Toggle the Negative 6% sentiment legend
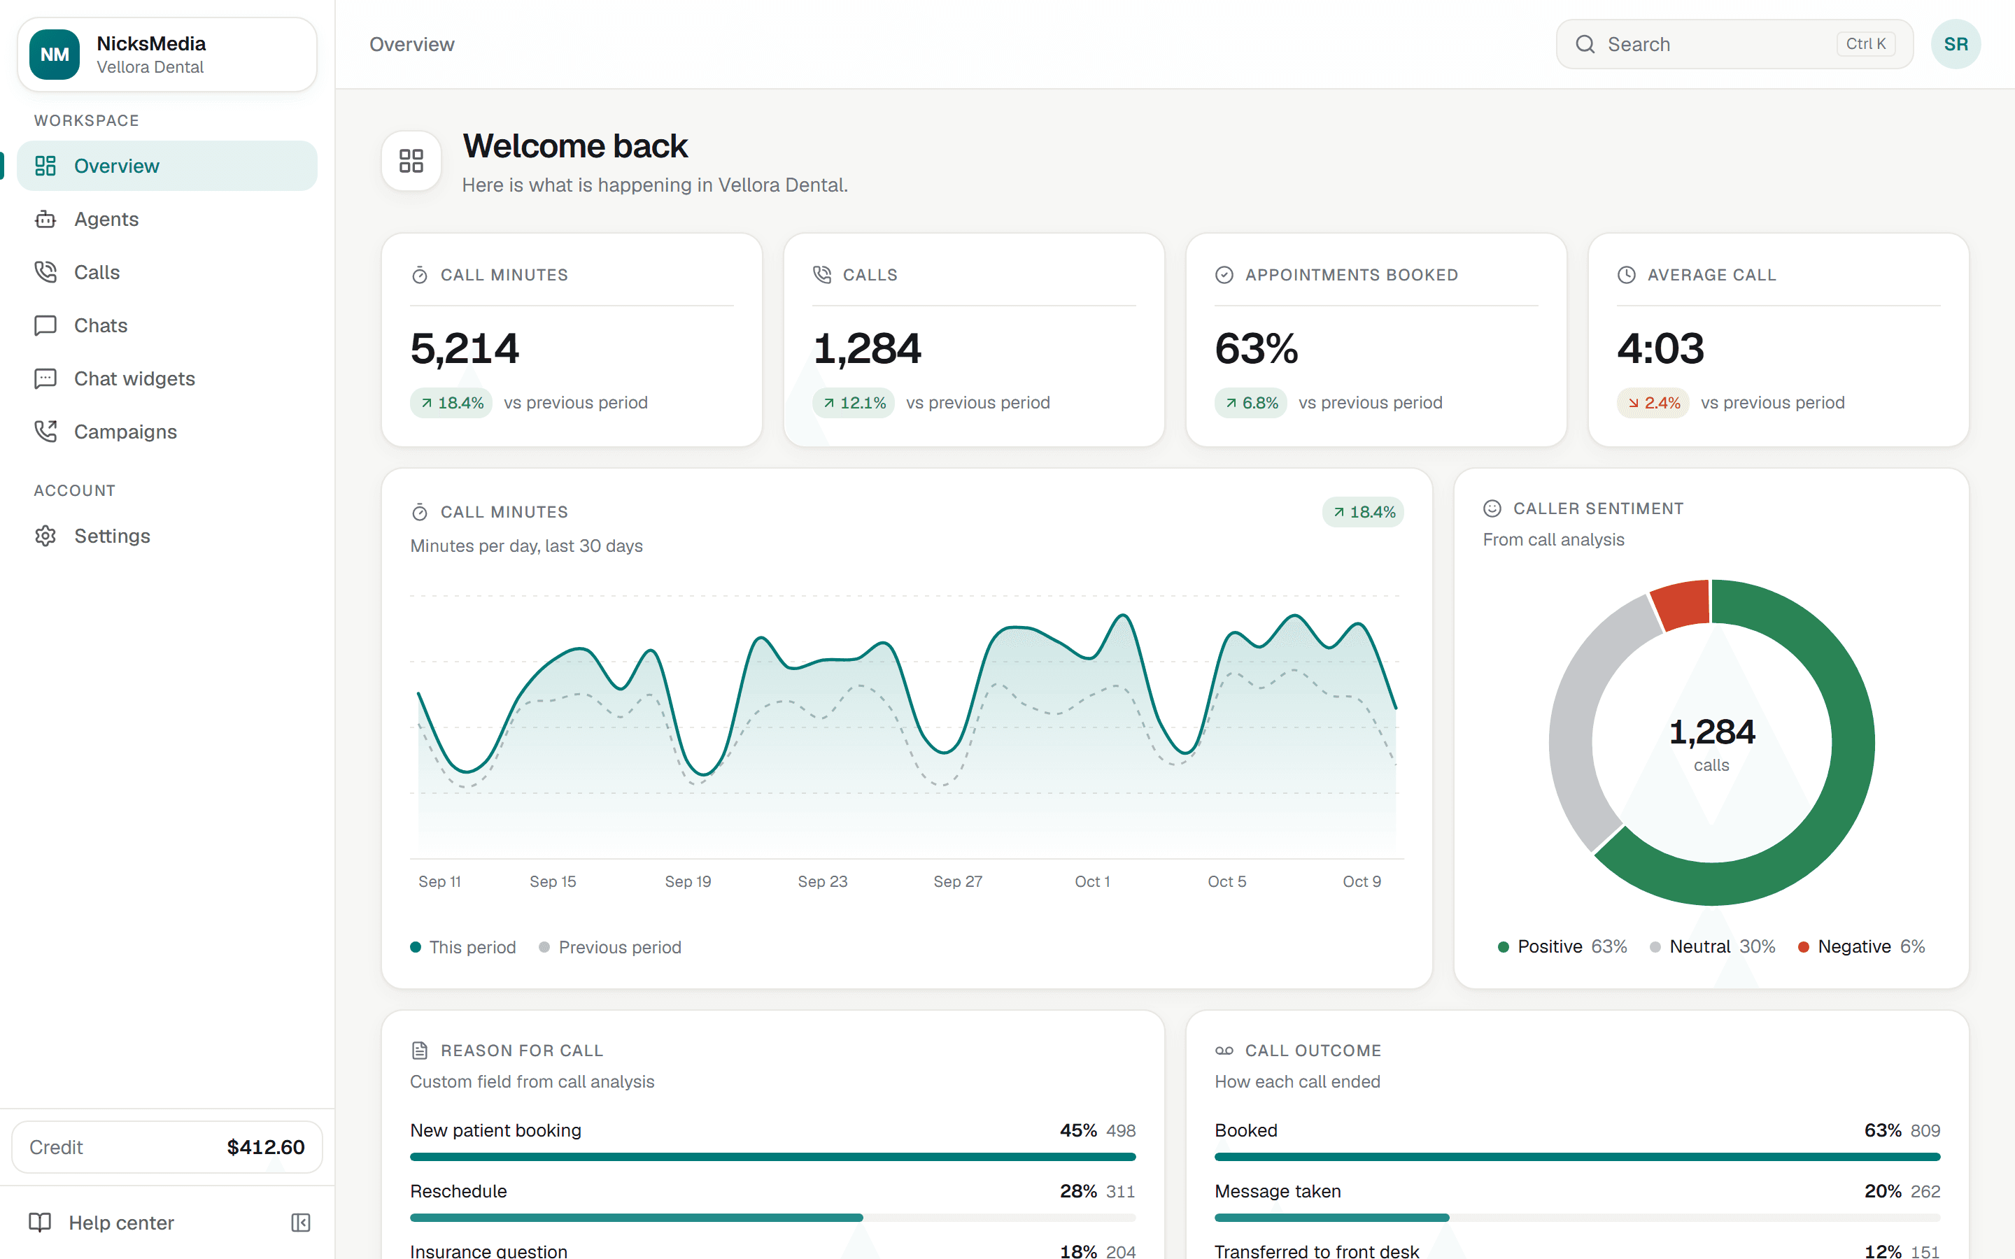The width and height of the screenshot is (2015, 1259). [1862, 946]
